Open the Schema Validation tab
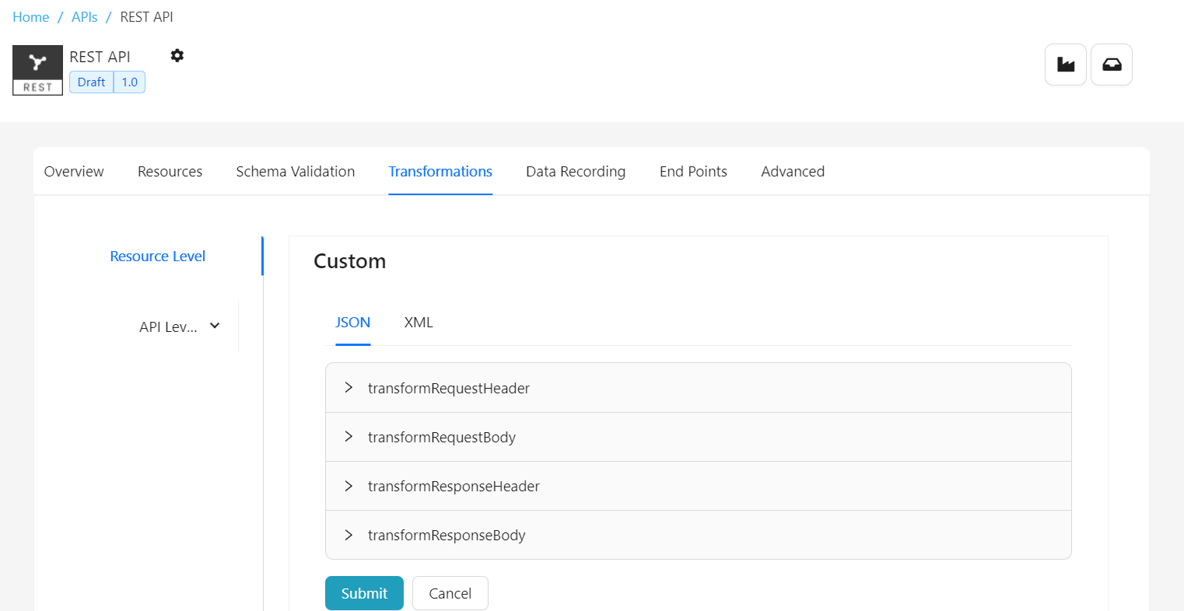 pos(296,172)
